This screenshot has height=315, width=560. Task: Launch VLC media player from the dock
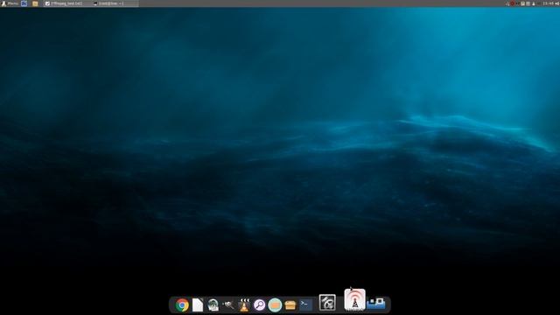244,305
